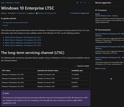Jump to the See also section

tap(5, 25)
